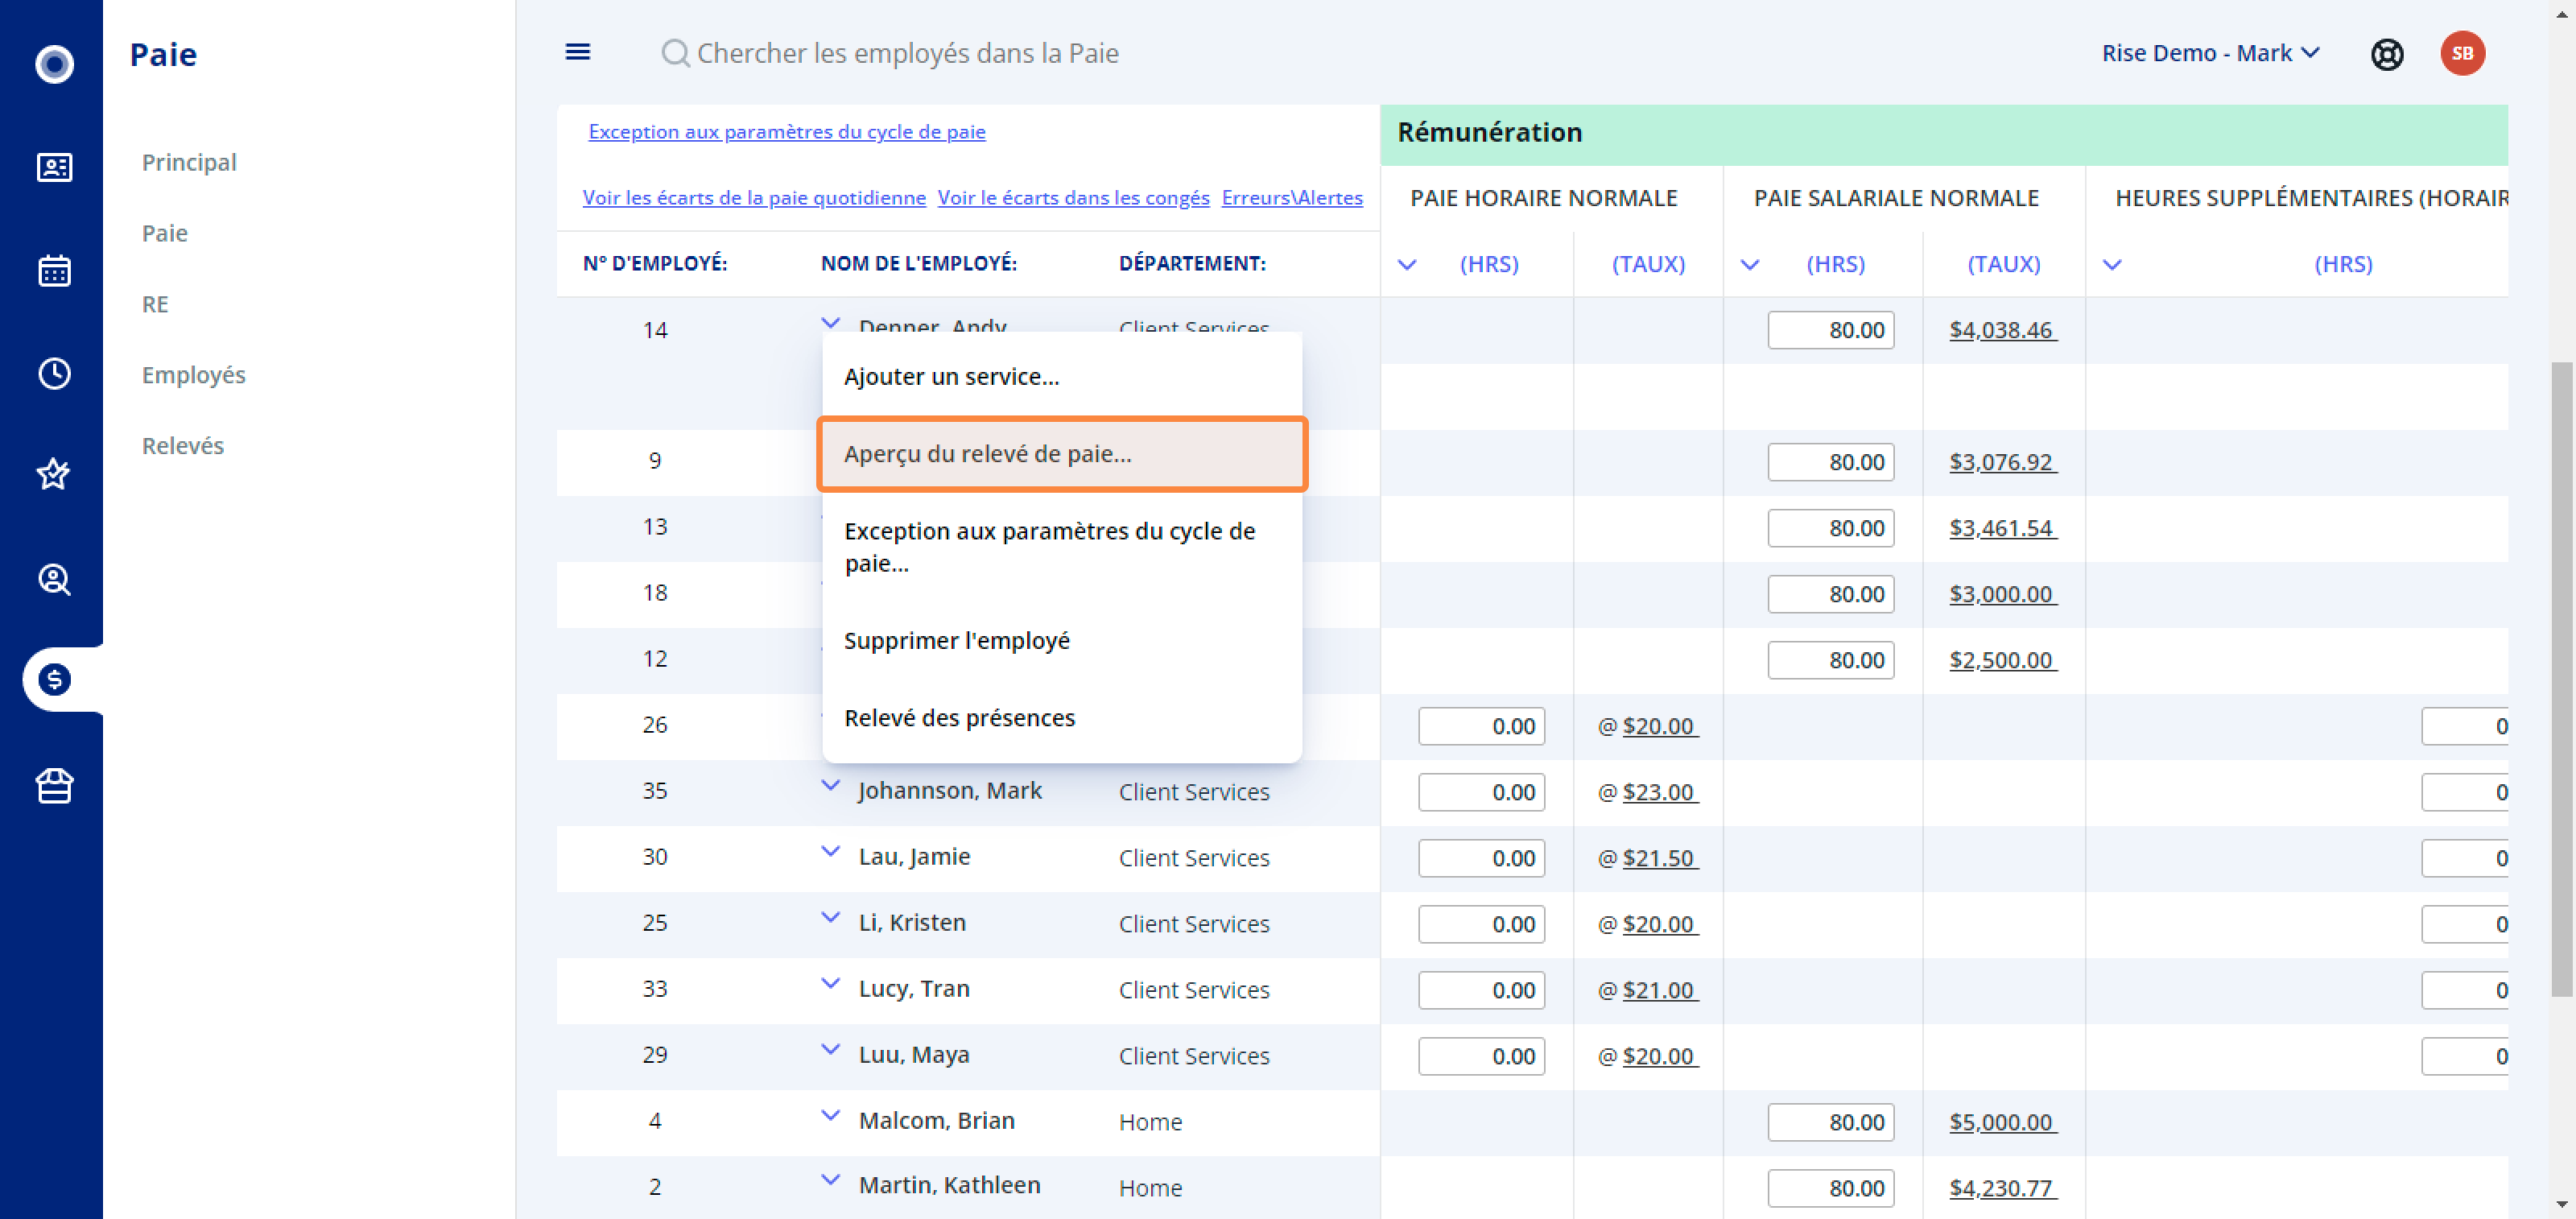Viewport: 2576px width, 1219px height.
Task: Open the star sidebar icon
Action: coord(54,473)
